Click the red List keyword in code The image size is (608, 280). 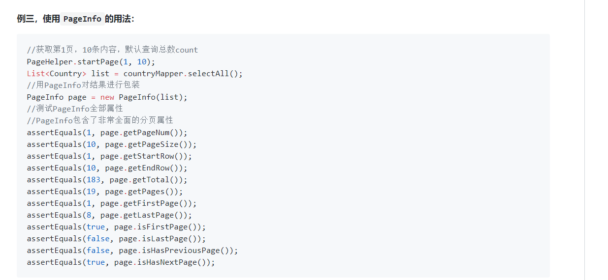tap(35, 74)
